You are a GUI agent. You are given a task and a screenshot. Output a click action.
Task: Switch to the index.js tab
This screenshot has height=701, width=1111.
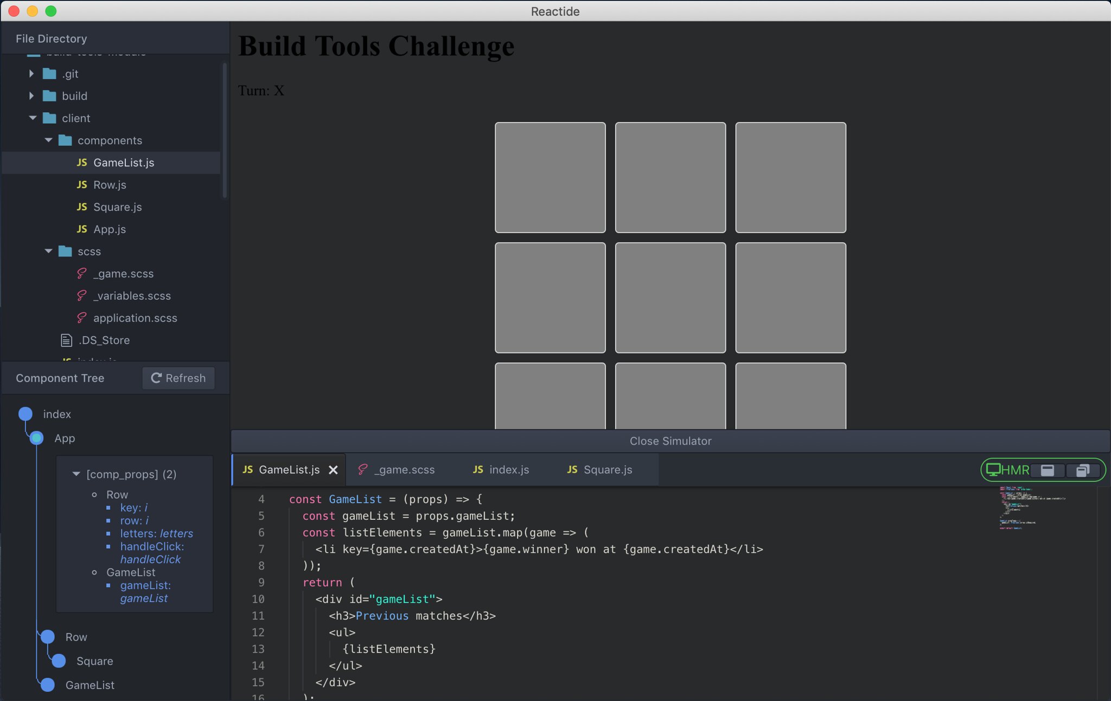point(501,470)
